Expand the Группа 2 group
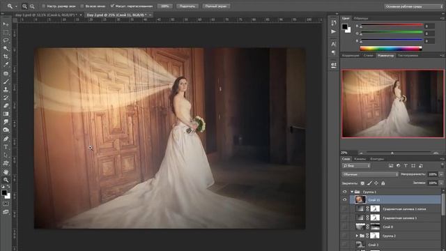Screen dimensions: 446x251 pyautogui.click(x=357, y=236)
